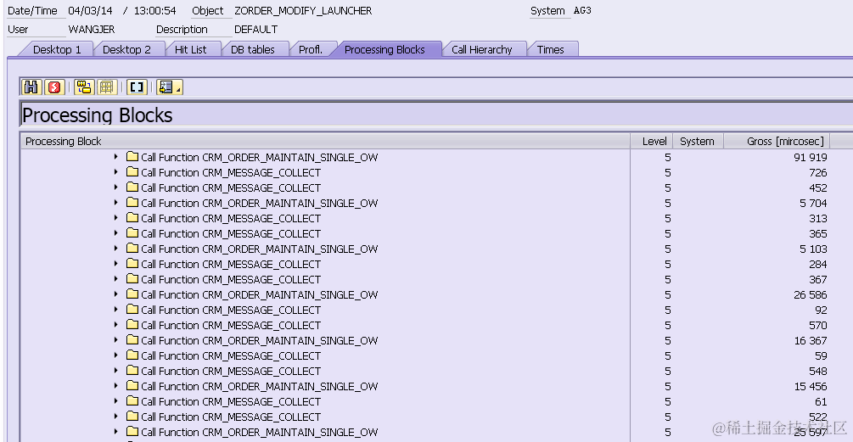This screenshot has height=442, width=853.
Task: Switch to the Desktop 2 tab
Action: click(x=126, y=49)
